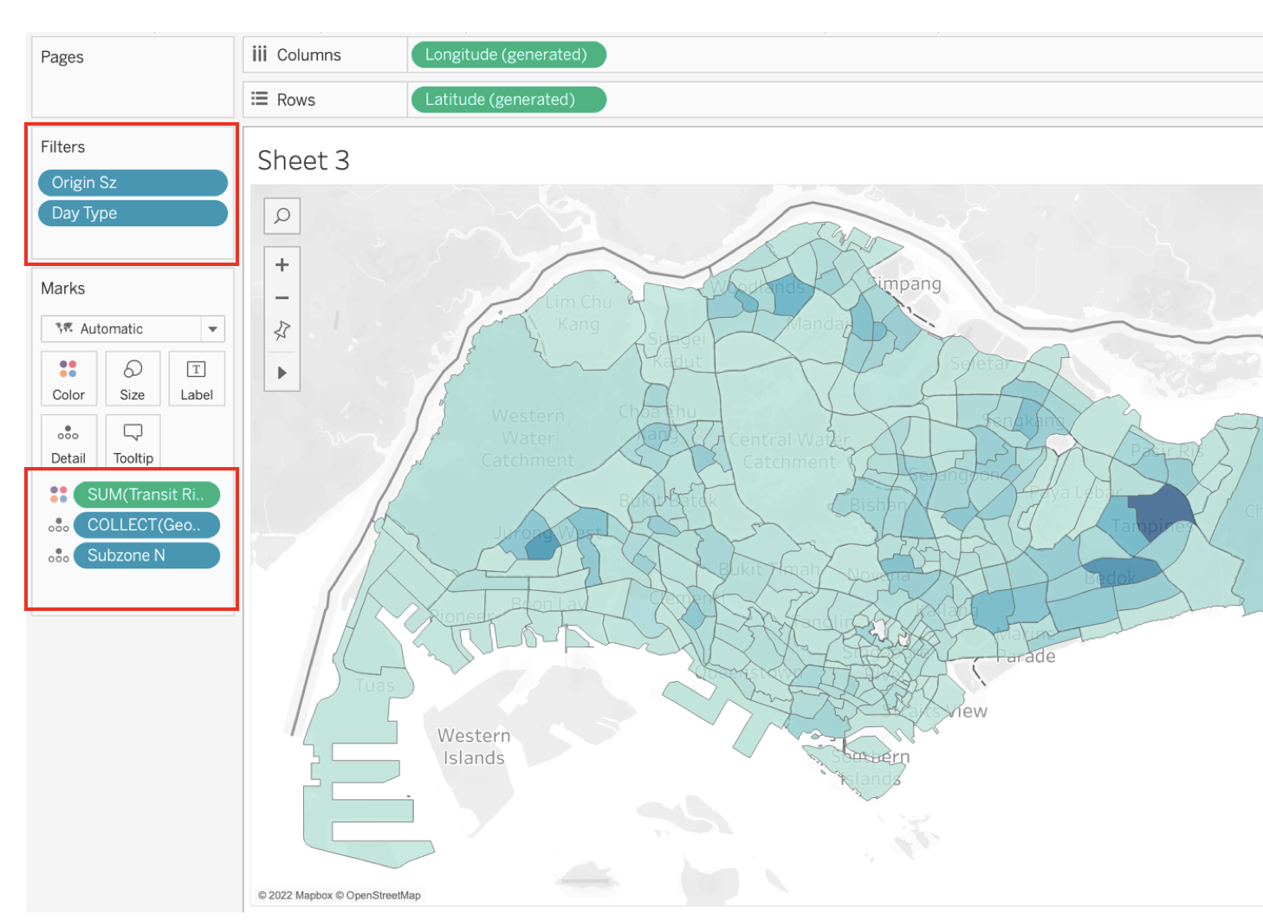1263x922 pixels.
Task: Open the Automatic mark type dropdown
Action: (x=133, y=329)
